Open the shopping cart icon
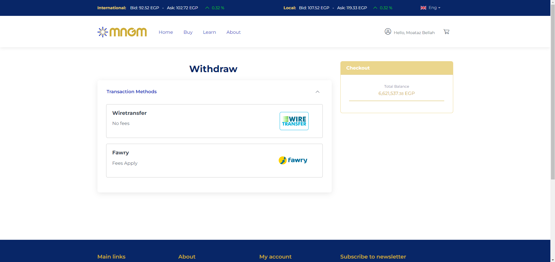This screenshot has width=555, height=262. coord(446,32)
